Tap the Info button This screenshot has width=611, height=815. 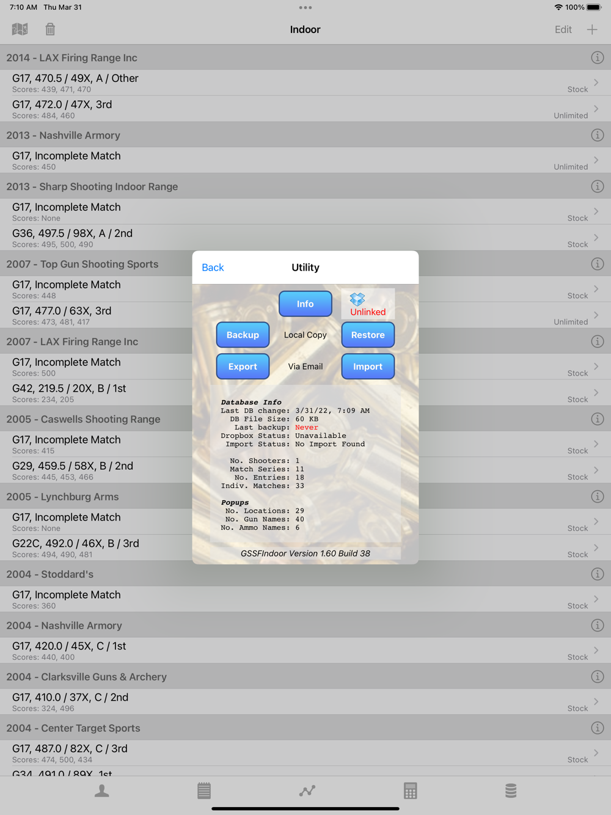coord(305,304)
